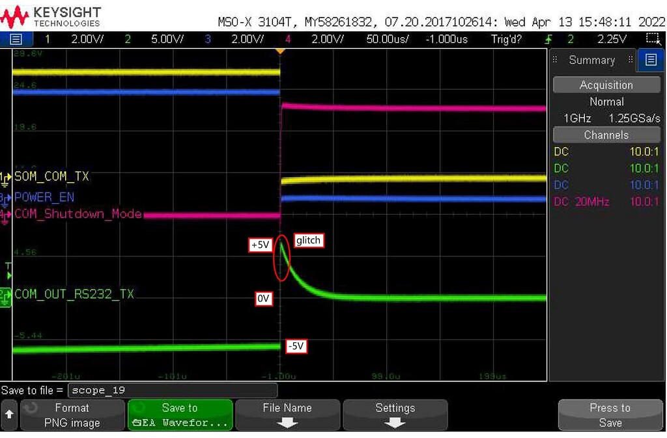Open the main menu via the hamburger icon

click(x=16, y=38)
